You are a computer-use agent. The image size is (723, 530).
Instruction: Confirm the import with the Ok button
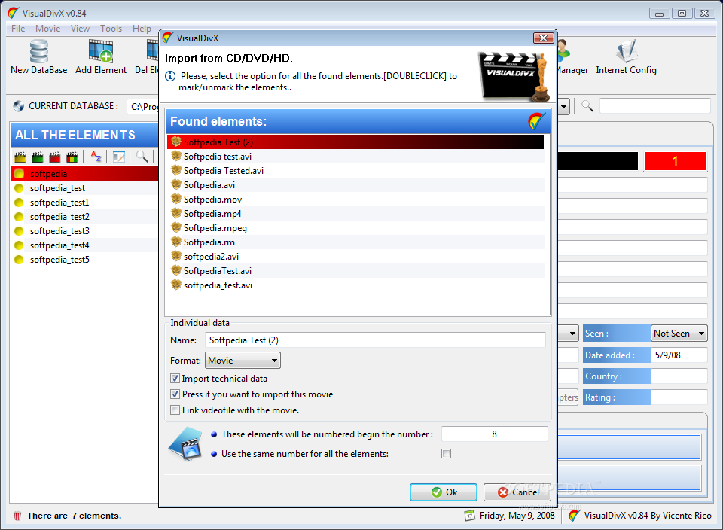[443, 492]
